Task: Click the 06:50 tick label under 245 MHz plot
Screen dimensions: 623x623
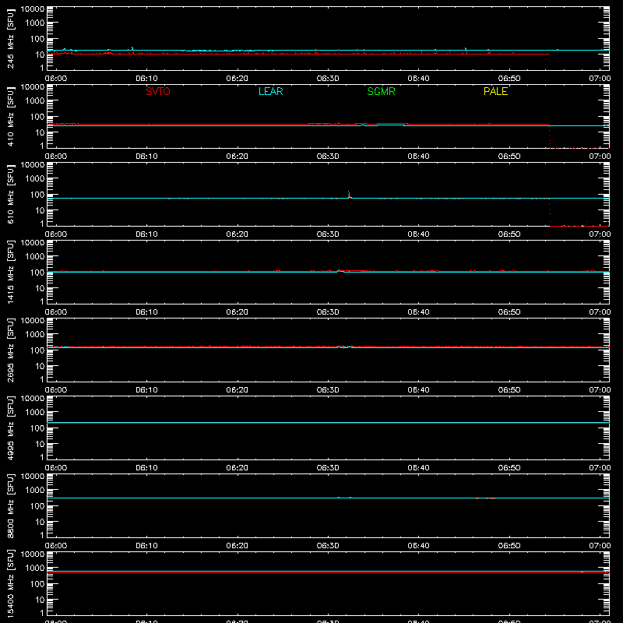Action: pos(509,79)
